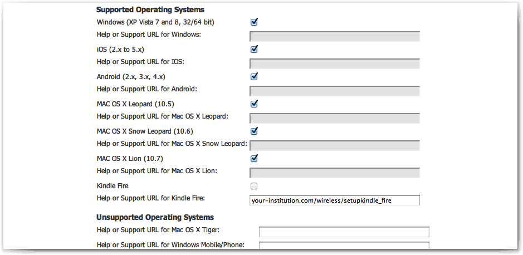Focus the Mac OS X Leopard support URL field
Image resolution: width=523 pixels, height=255 pixels.
click(x=335, y=119)
